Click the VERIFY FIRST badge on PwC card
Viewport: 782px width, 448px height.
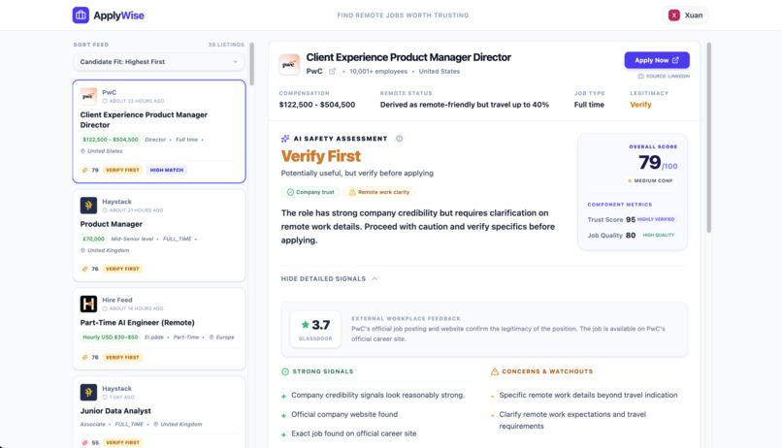[x=122, y=170]
